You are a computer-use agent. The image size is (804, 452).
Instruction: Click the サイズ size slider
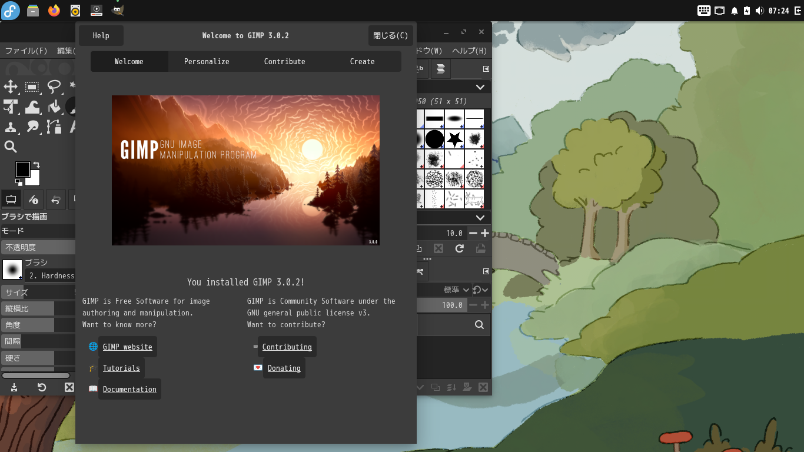tap(38, 292)
